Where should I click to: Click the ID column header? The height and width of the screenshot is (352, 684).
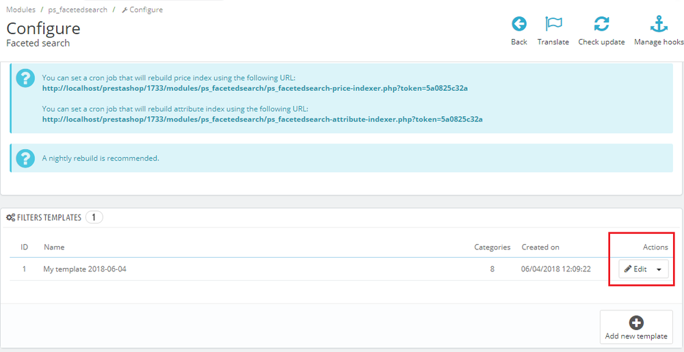pos(25,247)
